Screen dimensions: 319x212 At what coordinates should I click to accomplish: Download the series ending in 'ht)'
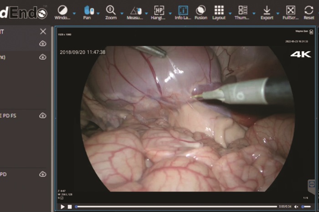tap(42, 57)
